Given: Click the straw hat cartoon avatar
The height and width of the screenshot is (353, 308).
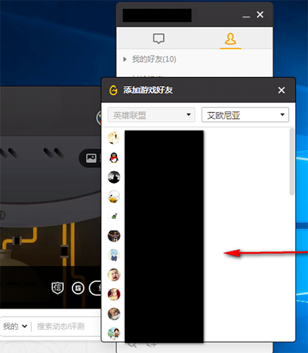Looking at the screenshot, I should click(x=114, y=333).
